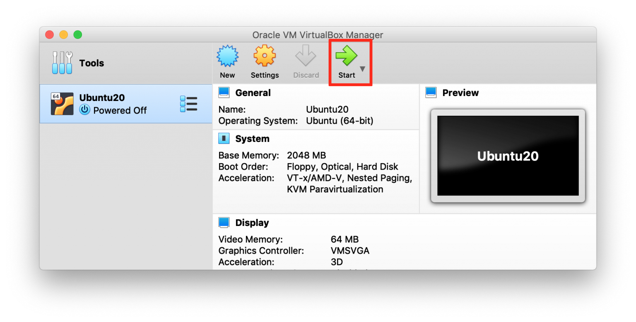
Task: Open the Start button dropdown arrow
Action: 363,69
